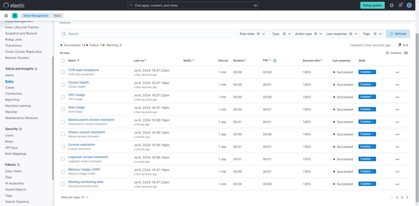Open the hamburger navigation menu
The width and height of the screenshot is (419, 206).
(x=6, y=16)
